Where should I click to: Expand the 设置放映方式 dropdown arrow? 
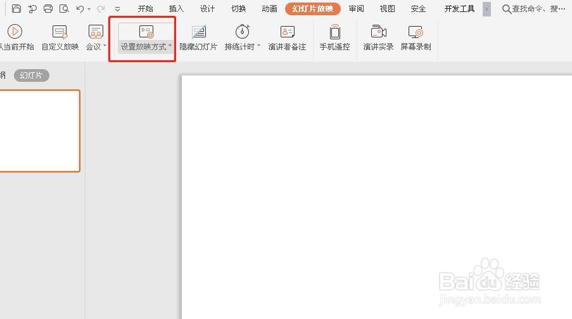tap(170, 46)
